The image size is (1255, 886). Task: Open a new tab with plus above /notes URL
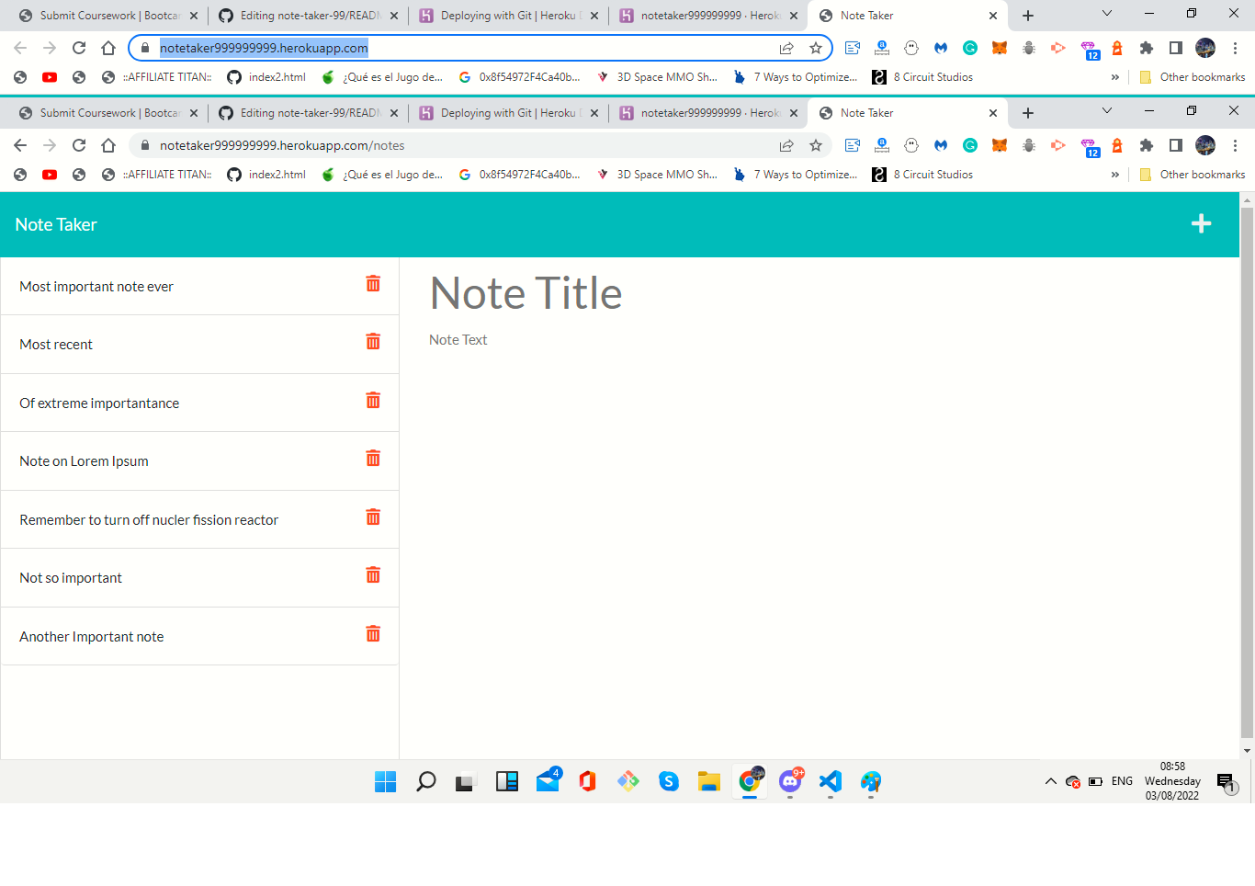[x=1028, y=113]
